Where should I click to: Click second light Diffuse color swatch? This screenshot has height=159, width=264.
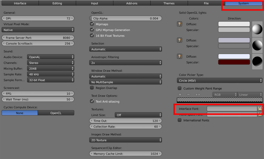pyautogui.click(x=234, y=40)
